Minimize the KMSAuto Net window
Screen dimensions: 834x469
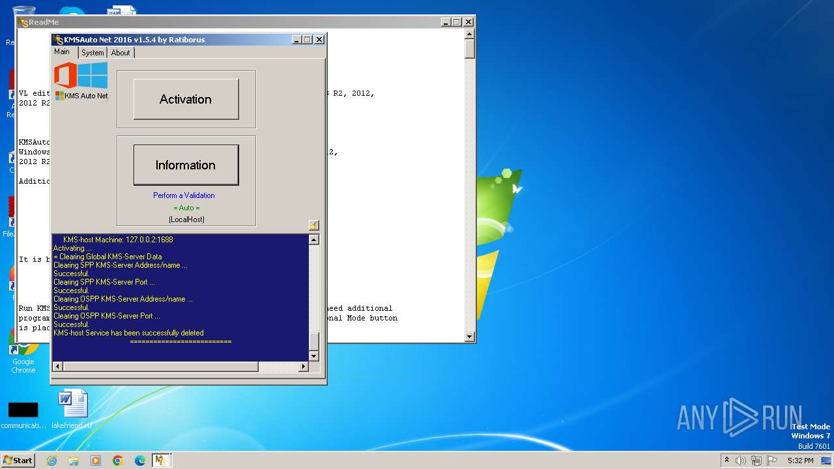click(x=296, y=40)
